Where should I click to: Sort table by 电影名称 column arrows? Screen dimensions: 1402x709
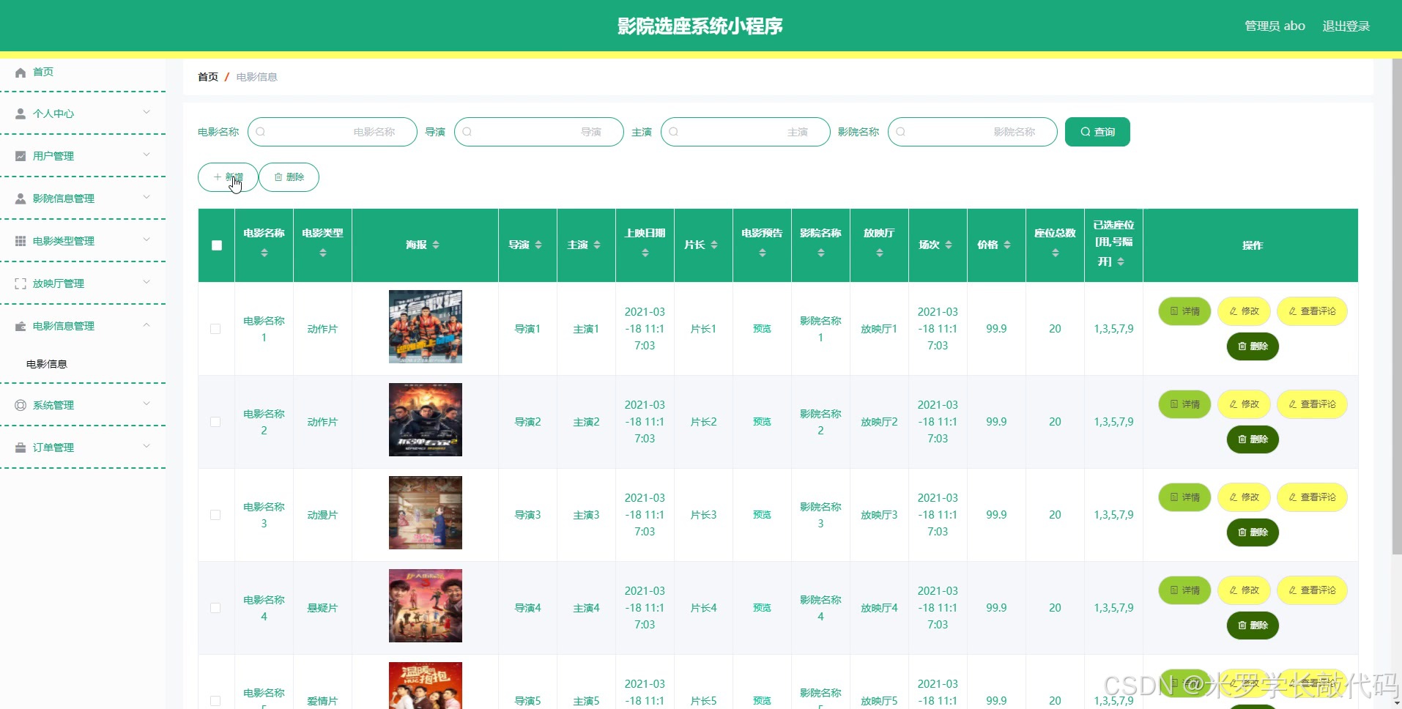[264, 253]
